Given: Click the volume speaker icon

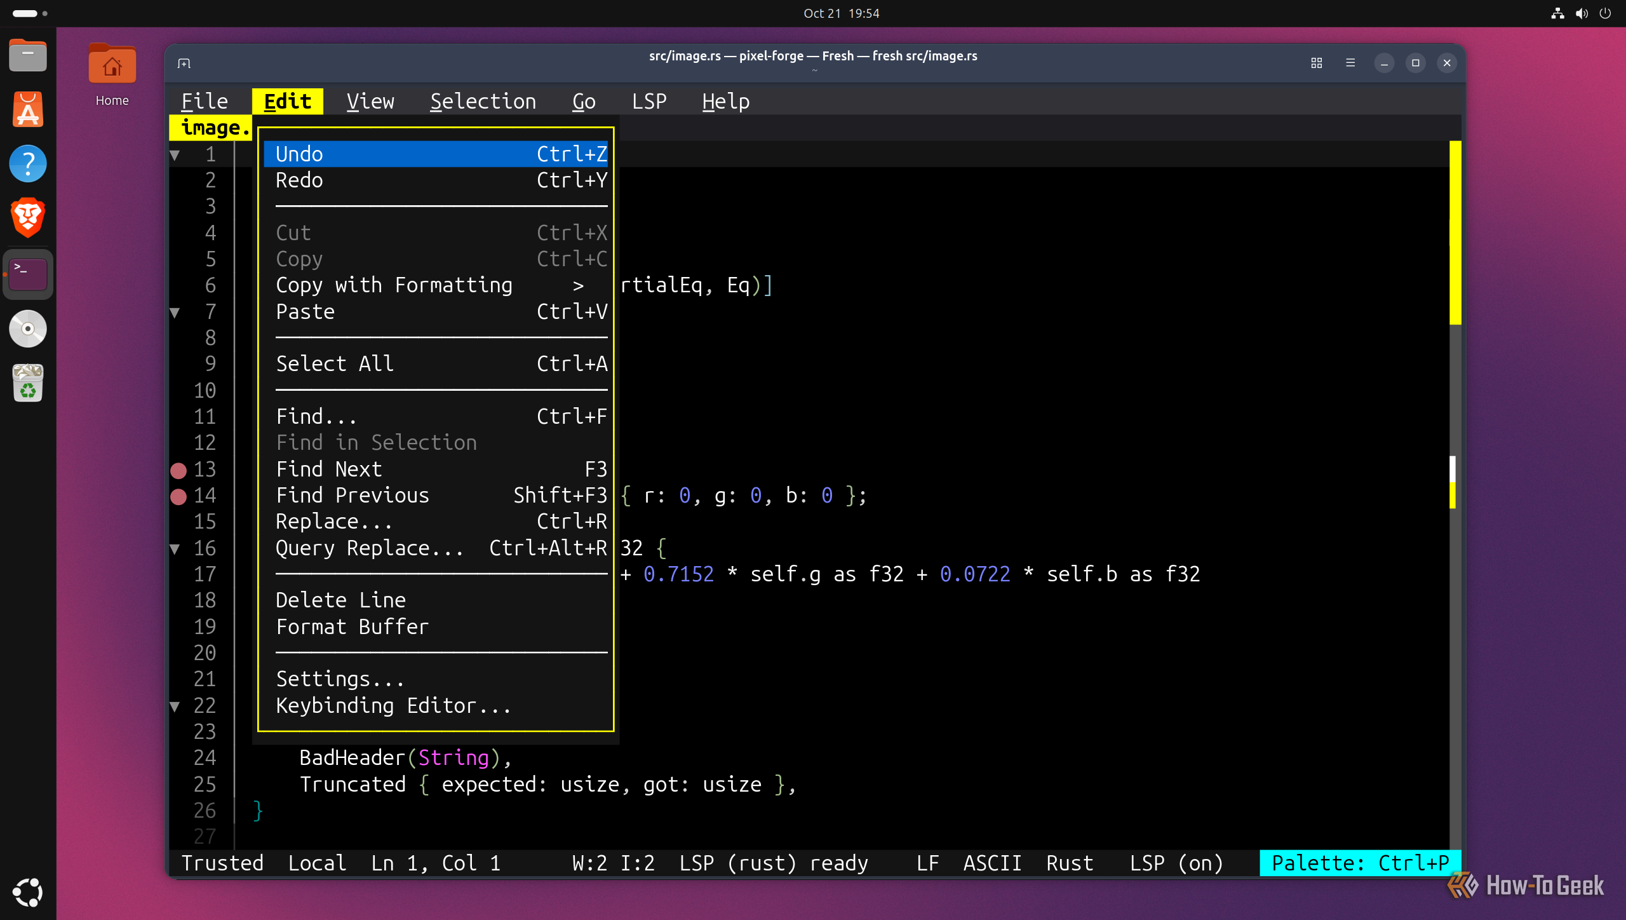Looking at the screenshot, I should (1582, 13).
